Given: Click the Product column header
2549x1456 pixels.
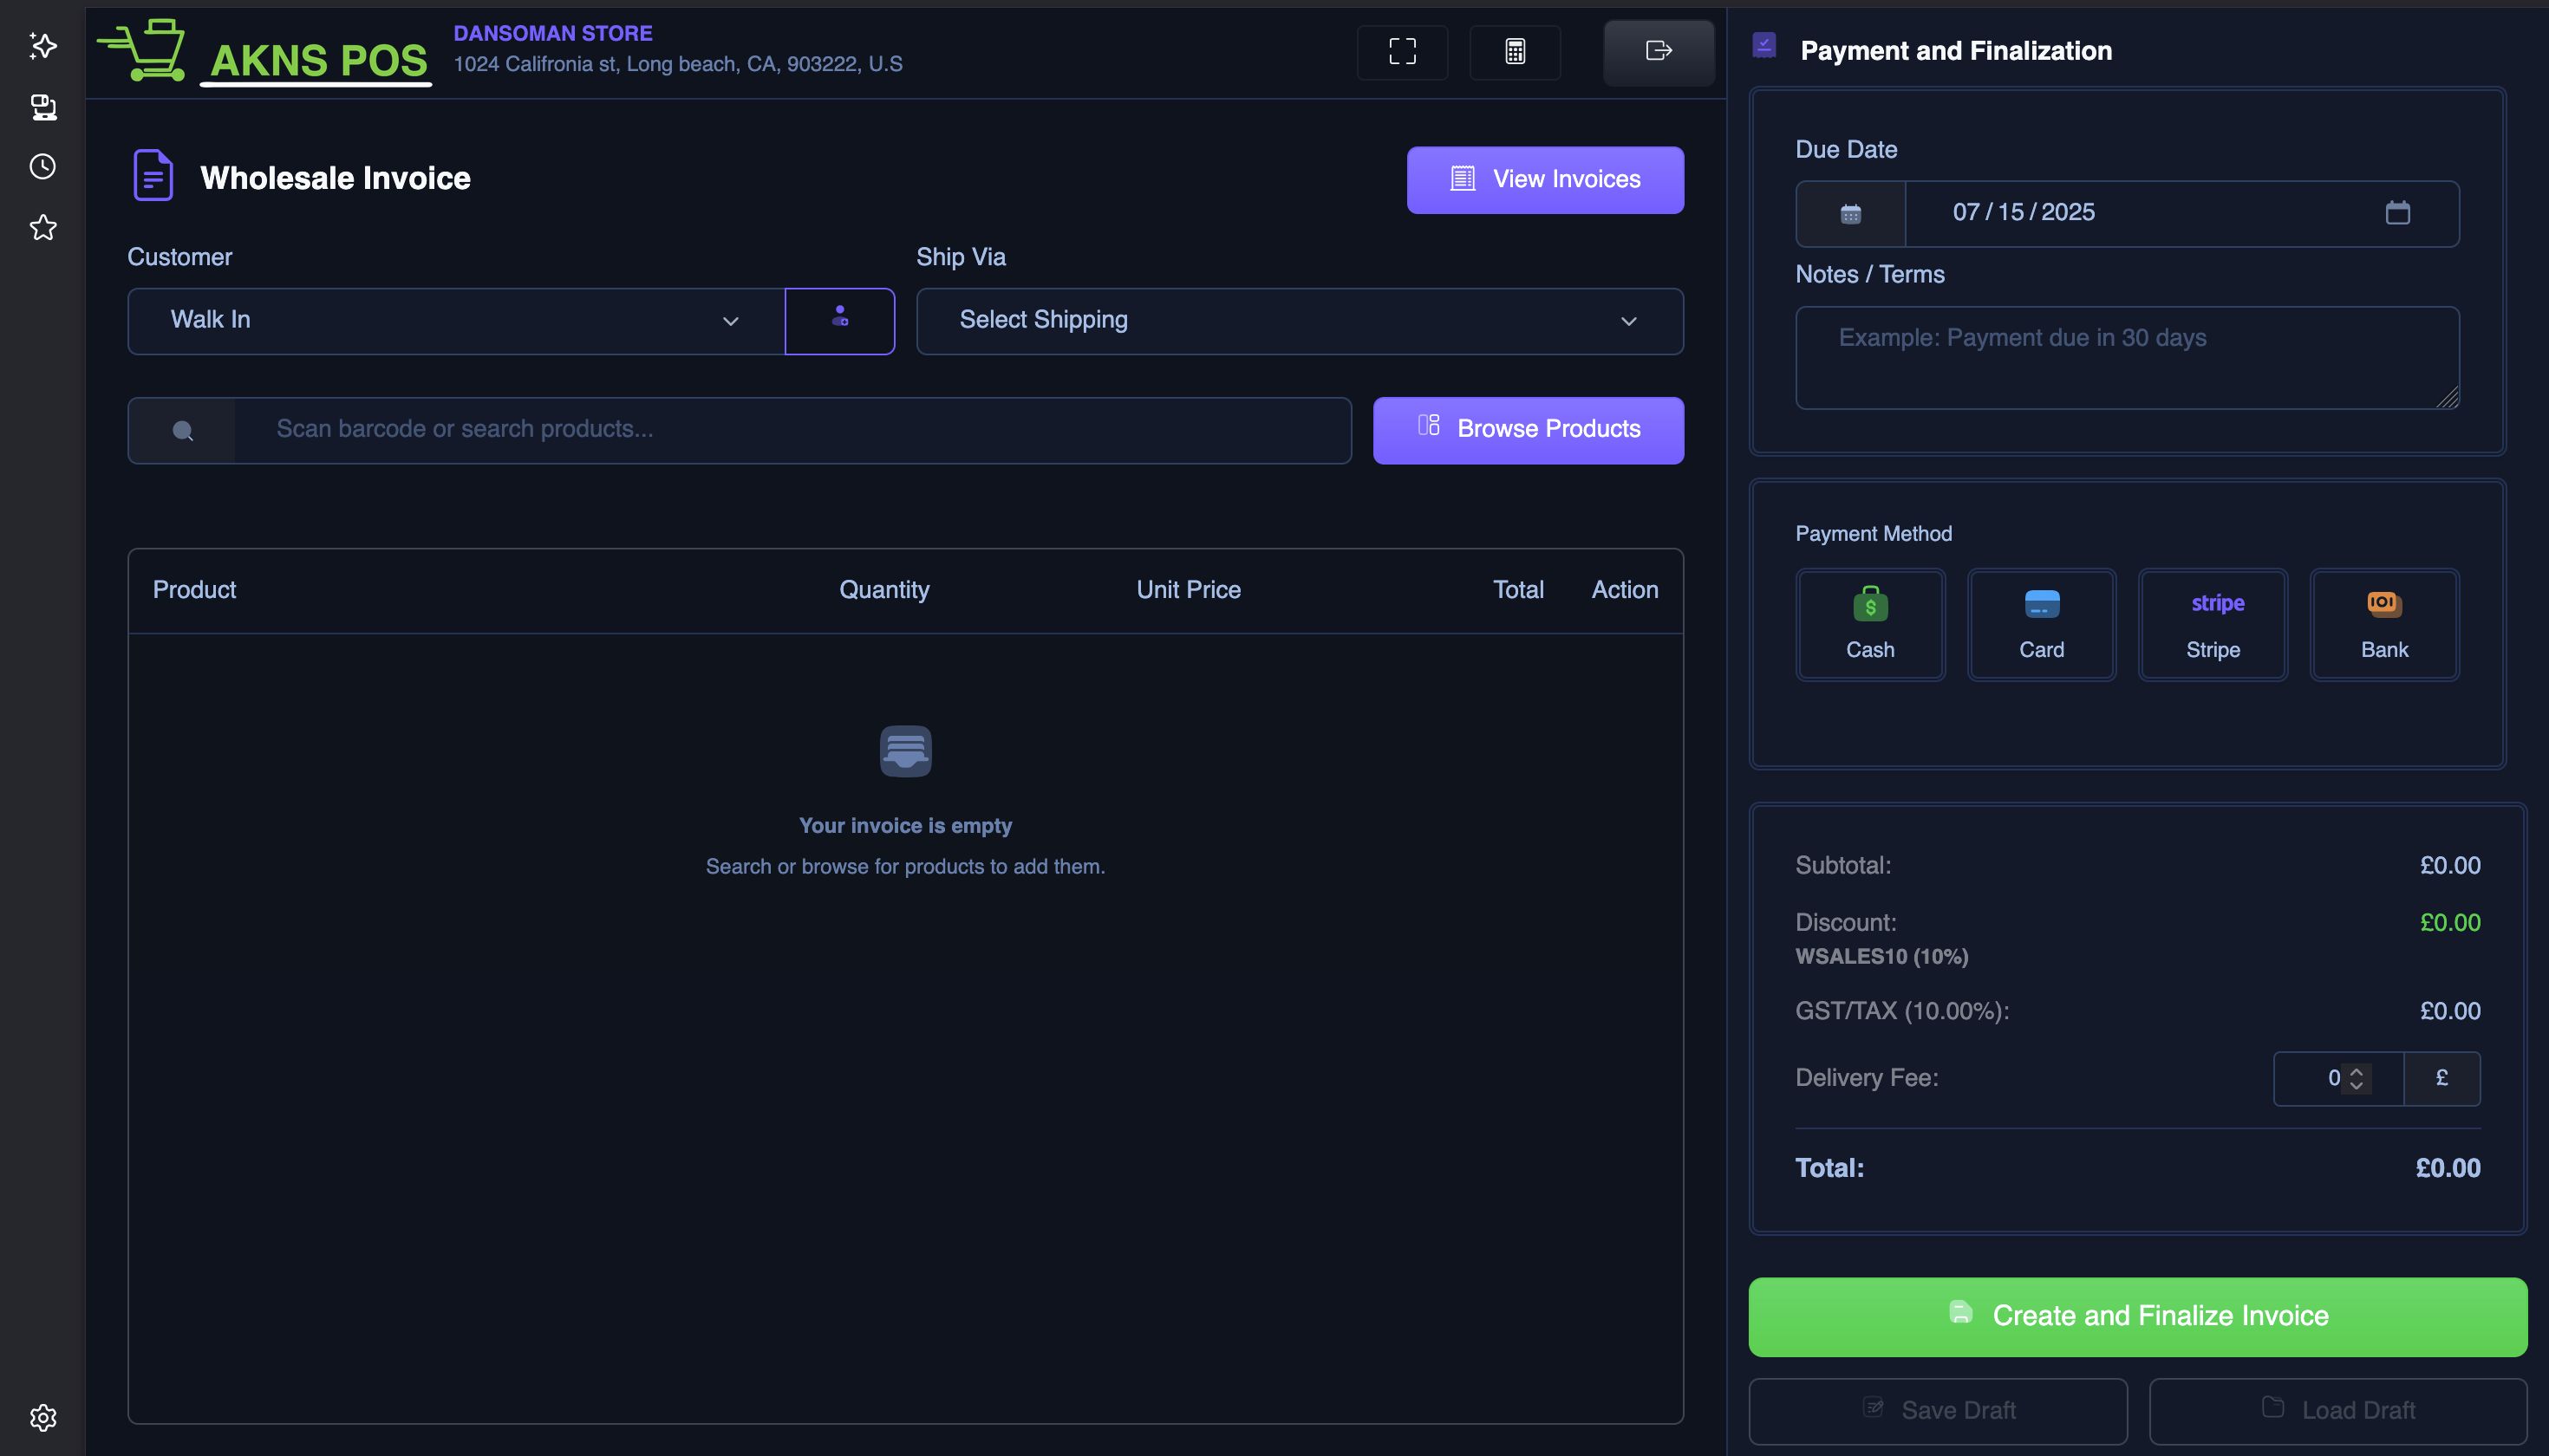Looking at the screenshot, I should click(x=194, y=590).
